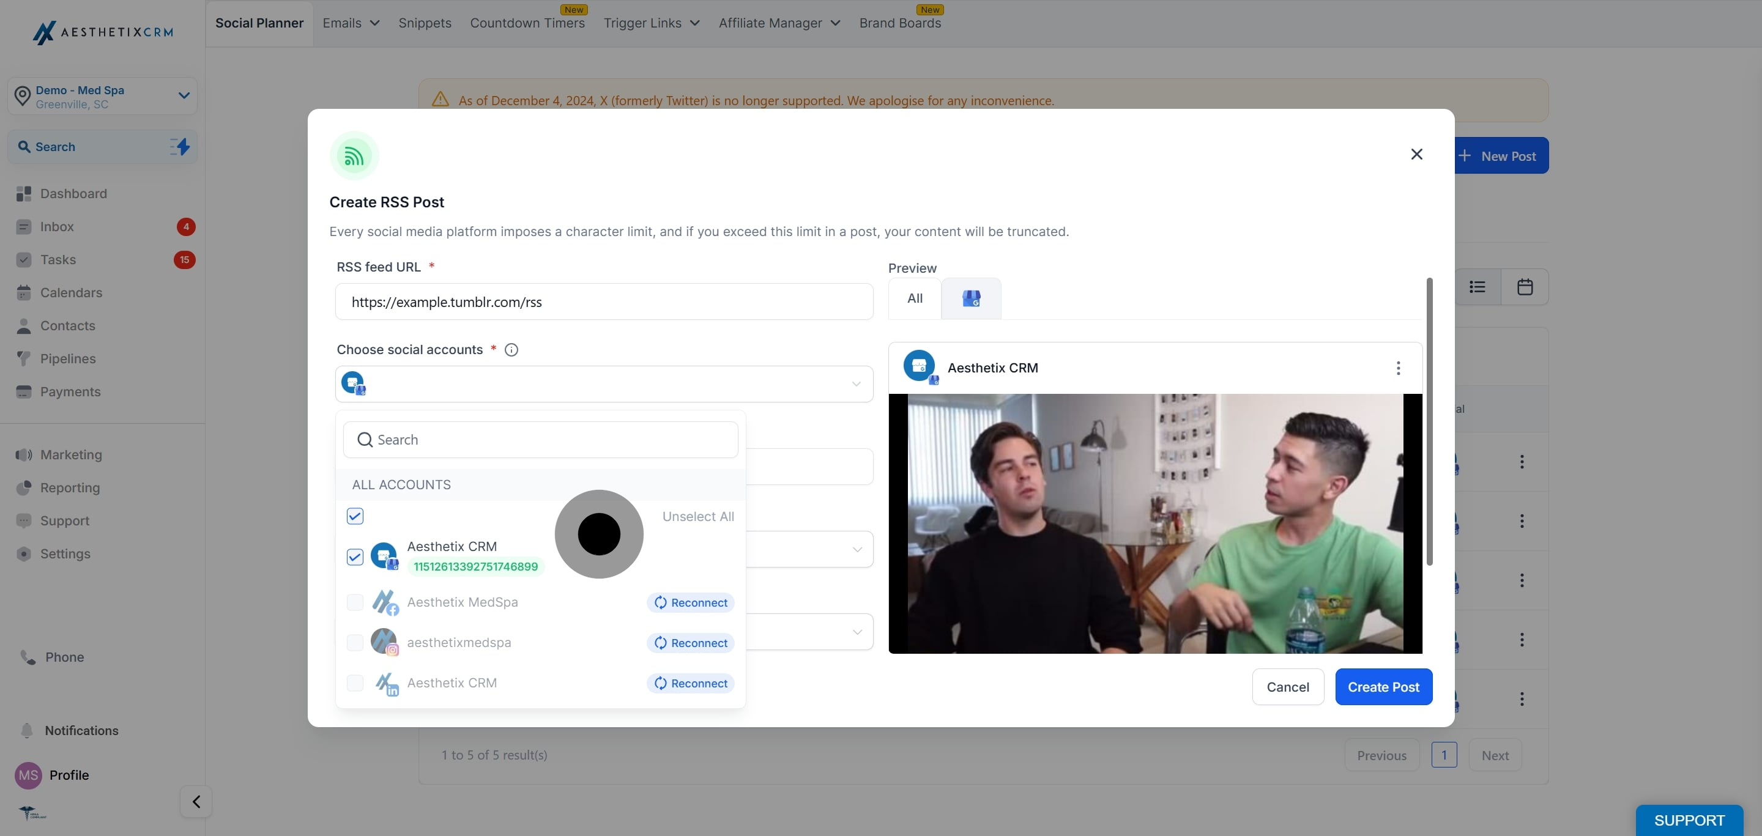Collapse the sidebar with the chevron button

tap(196, 801)
